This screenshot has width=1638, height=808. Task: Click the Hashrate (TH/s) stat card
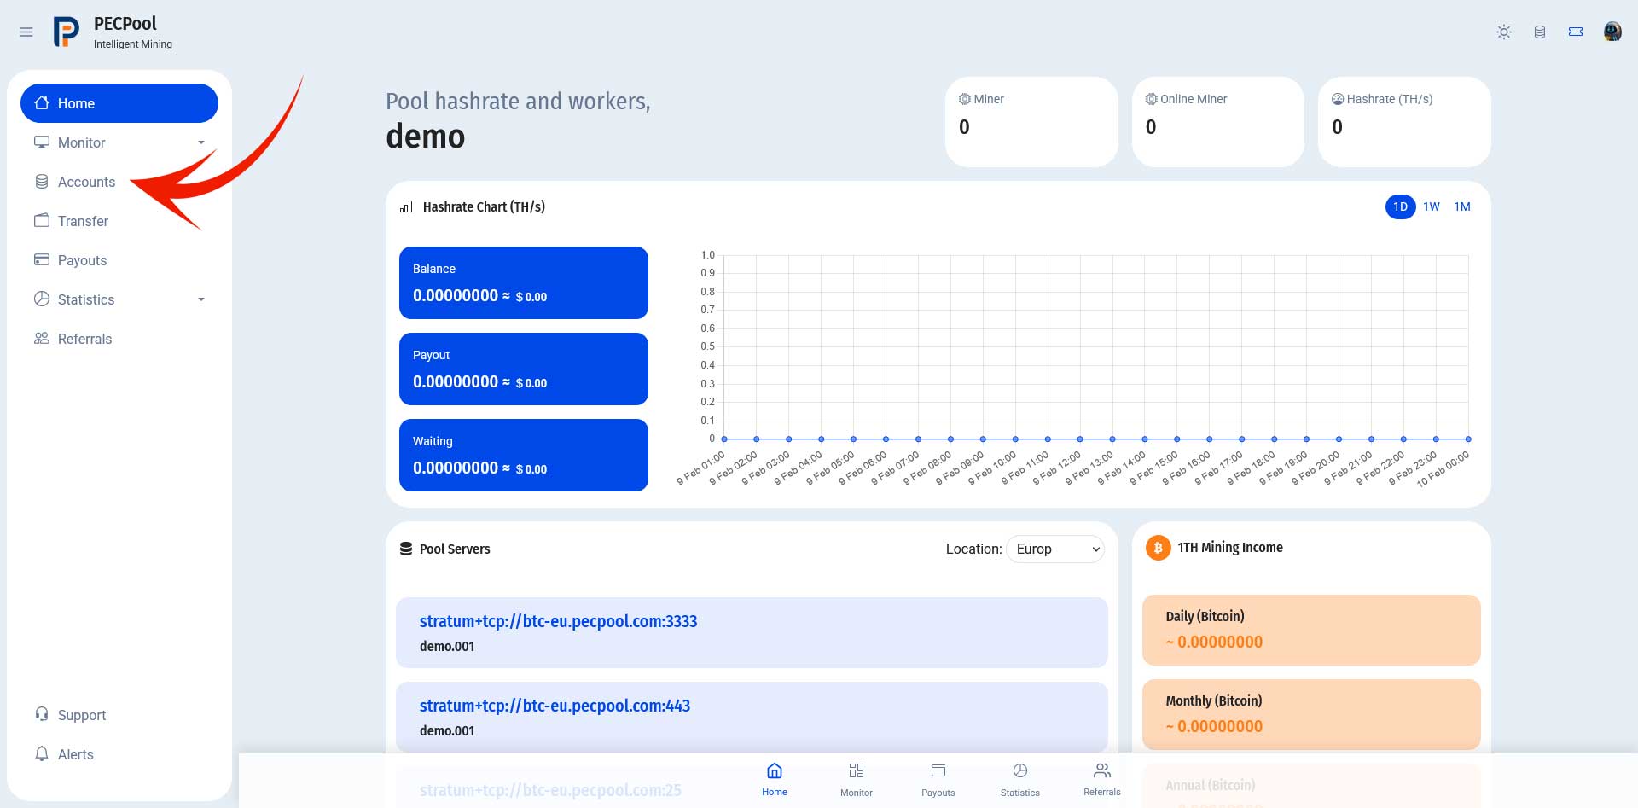(1404, 122)
